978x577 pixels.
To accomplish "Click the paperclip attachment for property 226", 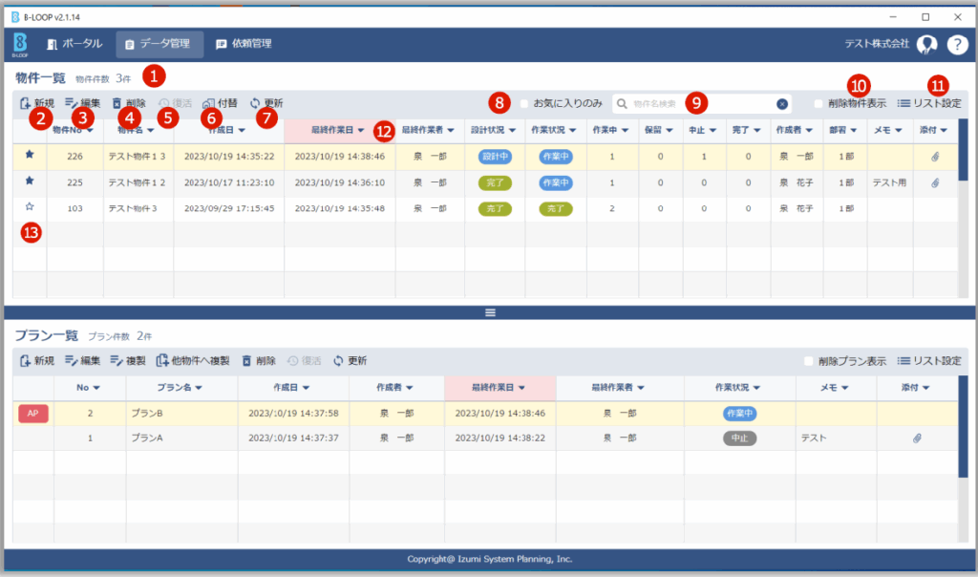I will (x=934, y=156).
